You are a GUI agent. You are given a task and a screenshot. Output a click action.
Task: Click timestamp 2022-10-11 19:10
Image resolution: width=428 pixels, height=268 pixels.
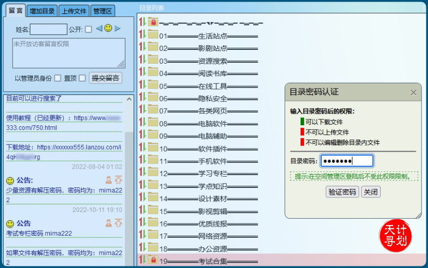[x=97, y=210]
